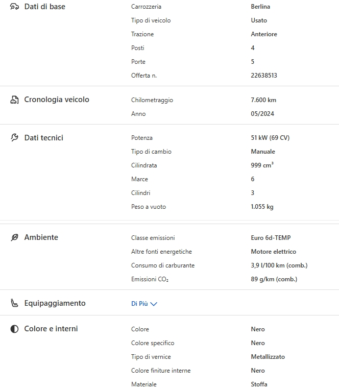Click the Dati tecnici section heading
Viewport: 339px width, 390px height.
tap(44, 138)
